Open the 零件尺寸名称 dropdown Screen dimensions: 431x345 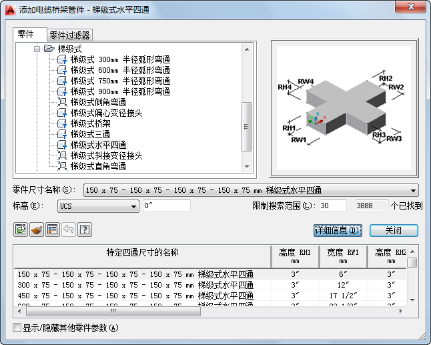point(413,190)
